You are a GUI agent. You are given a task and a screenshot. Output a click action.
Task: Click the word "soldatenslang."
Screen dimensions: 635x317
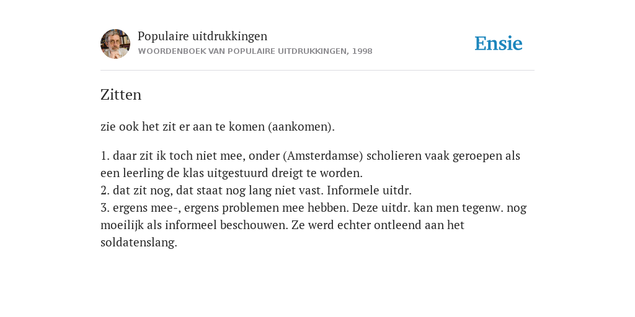pos(139,242)
